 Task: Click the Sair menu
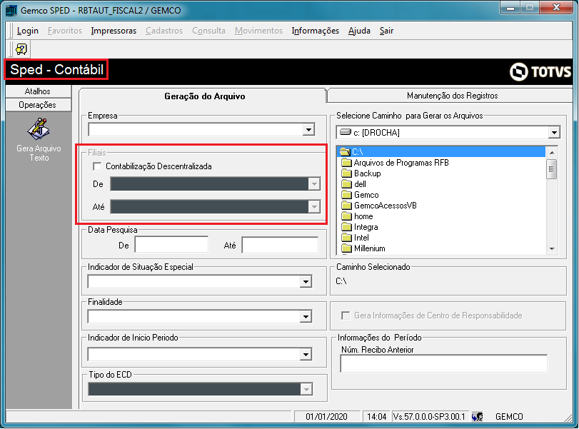coord(387,31)
